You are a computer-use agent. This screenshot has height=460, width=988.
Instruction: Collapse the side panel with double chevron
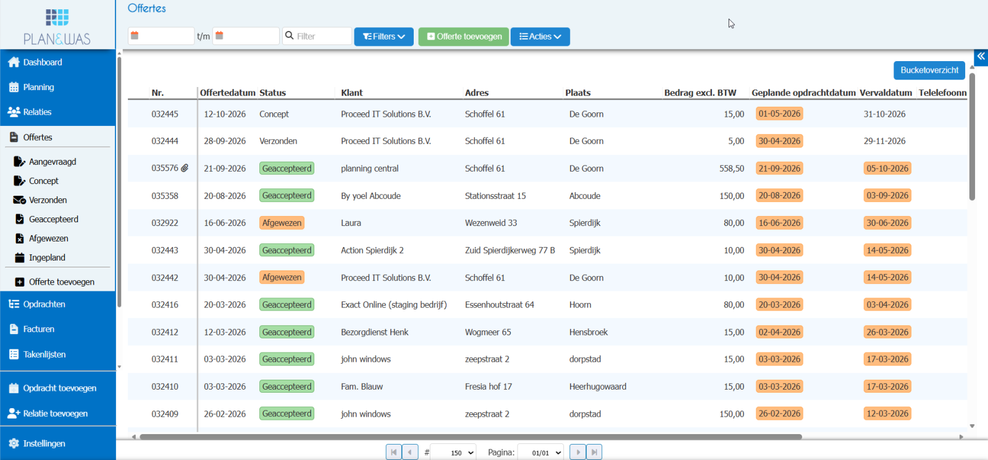[981, 56]
